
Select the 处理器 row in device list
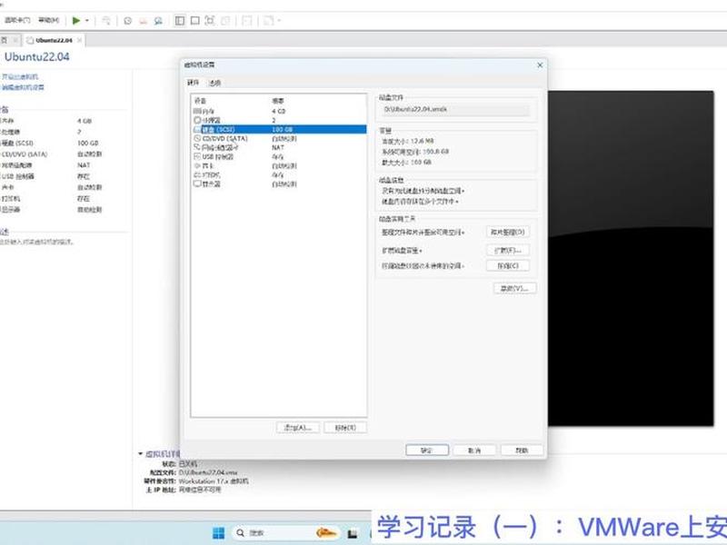point(279,120)
